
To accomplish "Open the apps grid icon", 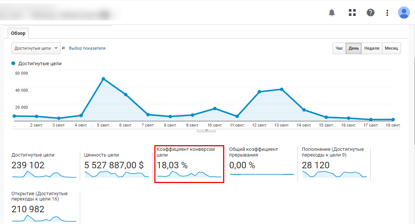I will [x=352, y=13].
